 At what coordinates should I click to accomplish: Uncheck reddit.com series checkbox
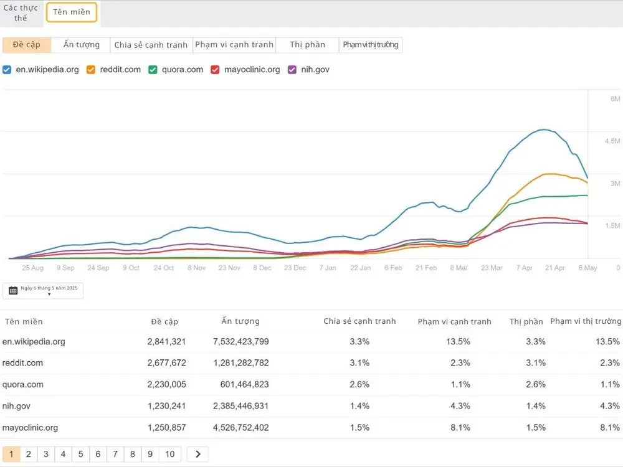(91, 70)
